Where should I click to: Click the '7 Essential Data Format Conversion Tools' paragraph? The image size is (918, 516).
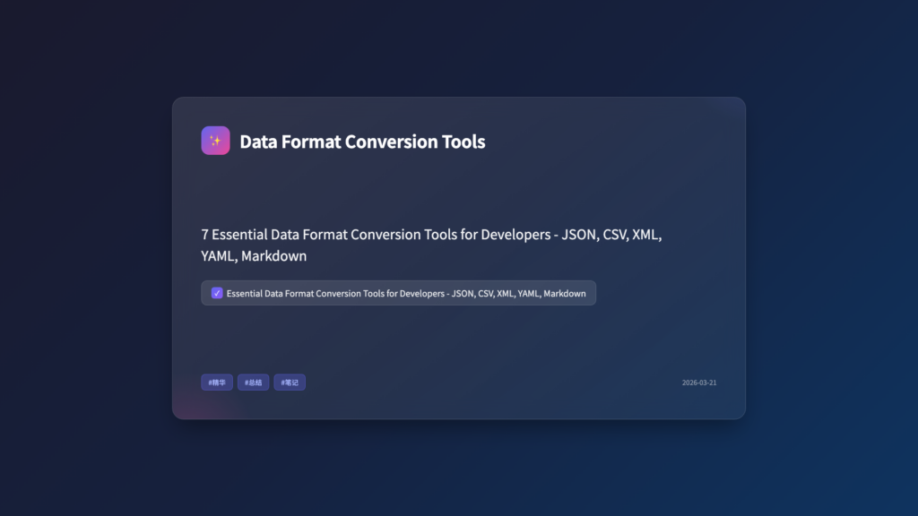[x=431, y=245]
